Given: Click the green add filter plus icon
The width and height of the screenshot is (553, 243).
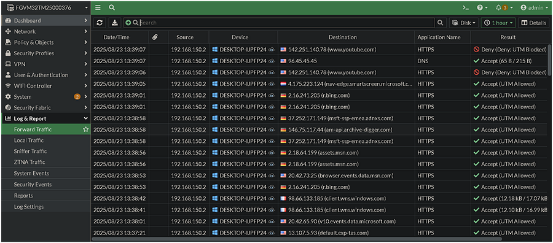Looking at the screenshot, I should (x=128, y=23).
